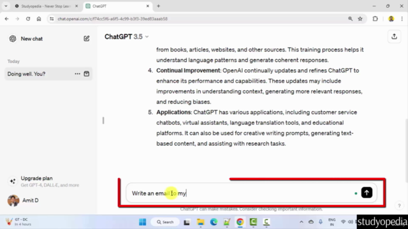Open the Windows Start menu
The width and height of the screenshot is (408, 229).
coord(143,222)
